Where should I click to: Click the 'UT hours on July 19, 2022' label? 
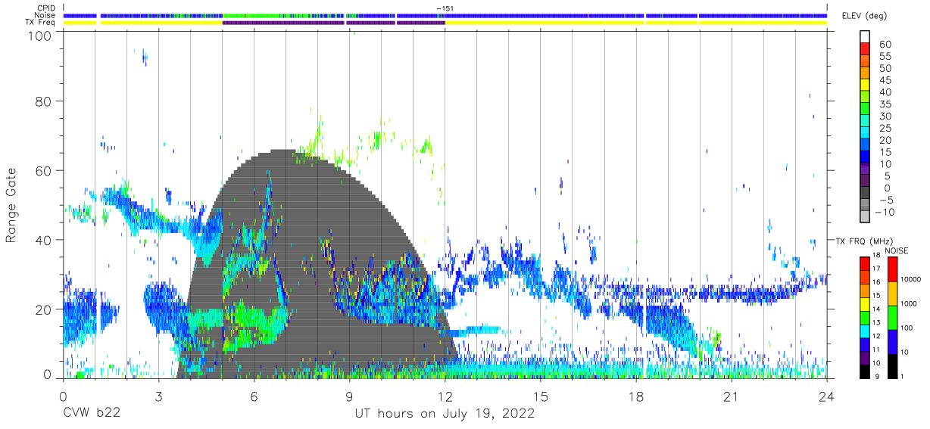point(445,414)
